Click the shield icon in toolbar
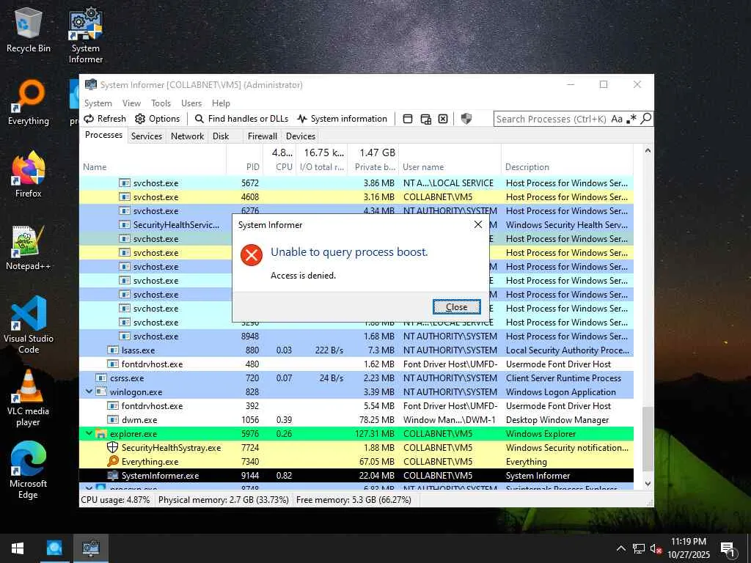 [466, 119]
